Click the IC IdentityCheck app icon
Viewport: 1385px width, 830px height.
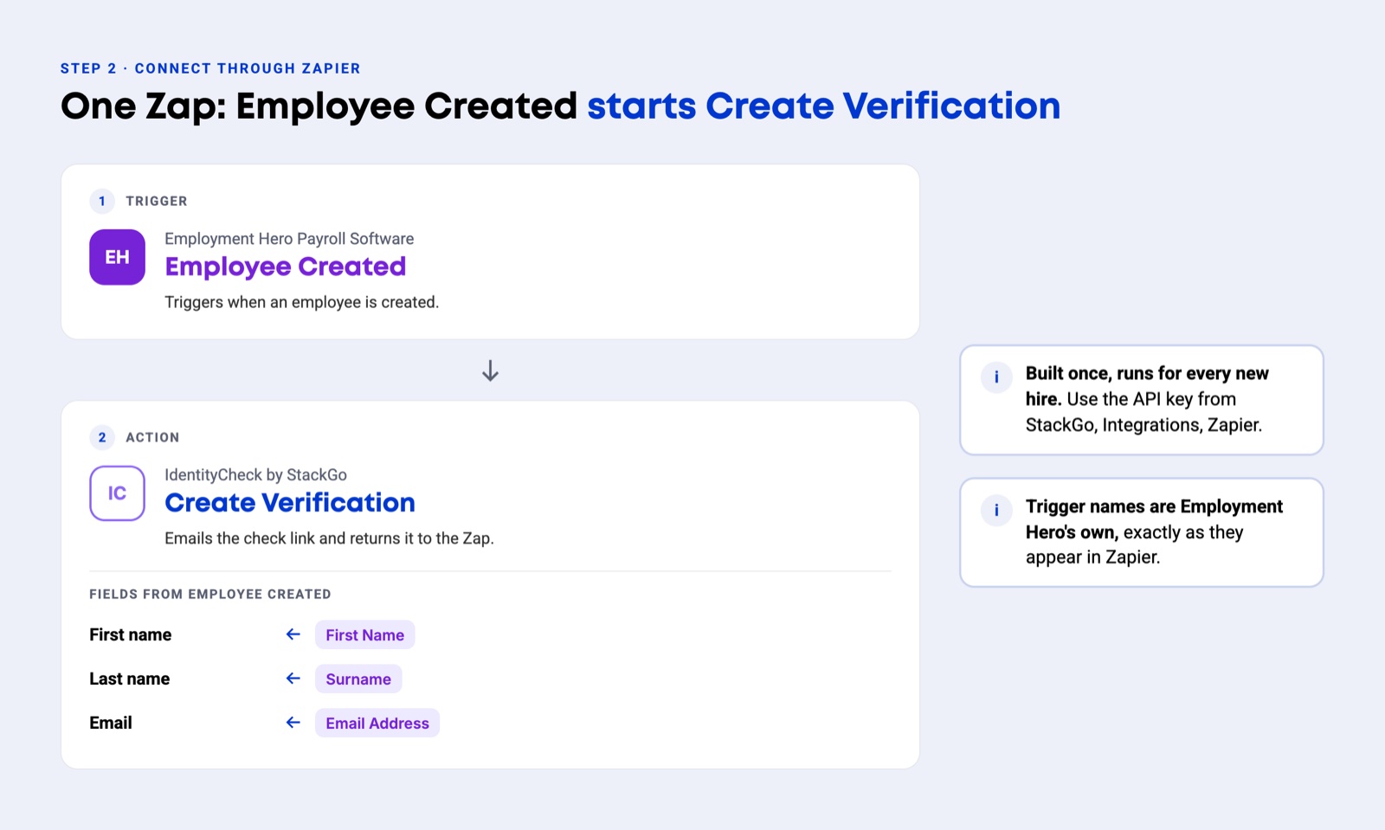point(117,493)
